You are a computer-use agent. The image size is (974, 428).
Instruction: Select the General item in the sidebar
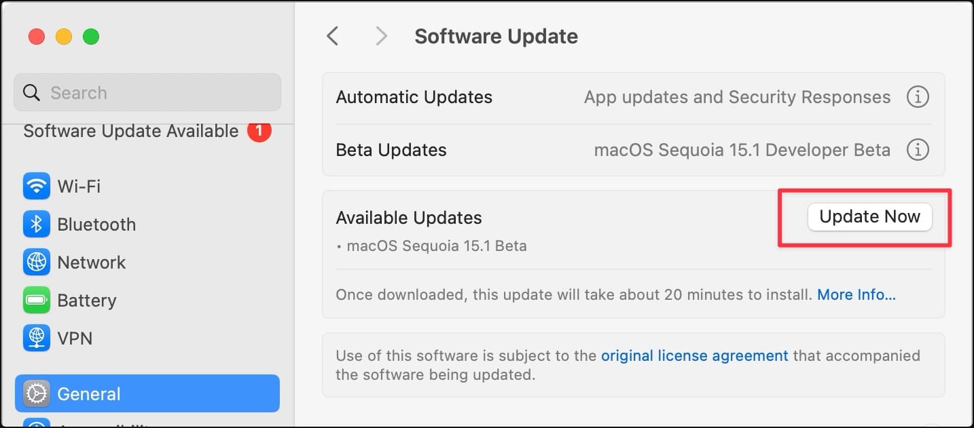click(x=88, y=393)
